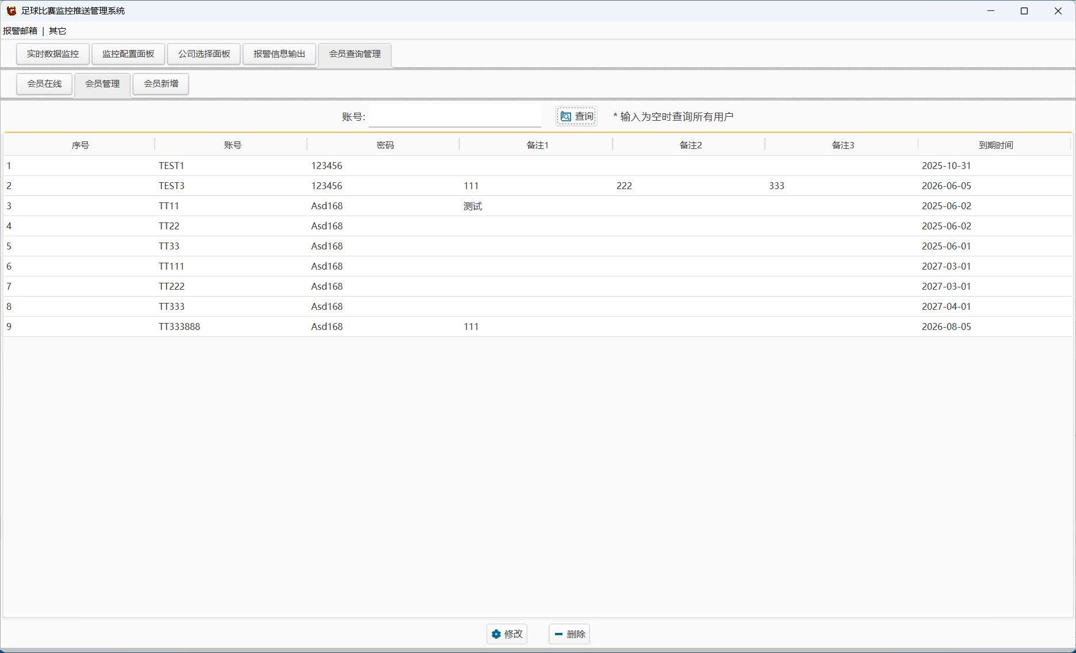Click expiry date 2026-08-05

[x=947, y=326]
